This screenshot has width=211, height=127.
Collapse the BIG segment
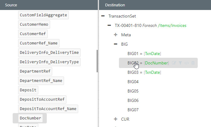click(116, 44)
